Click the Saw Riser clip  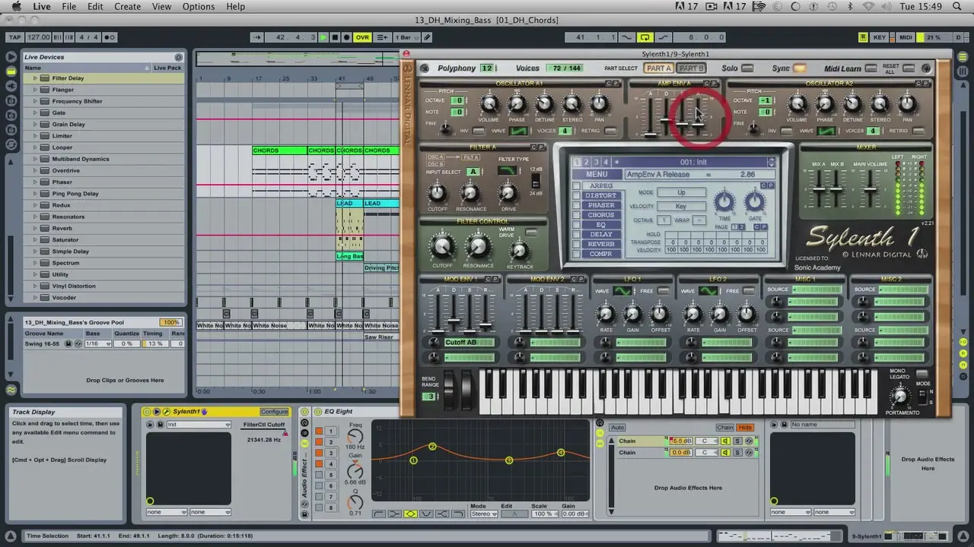pos(380,337)
